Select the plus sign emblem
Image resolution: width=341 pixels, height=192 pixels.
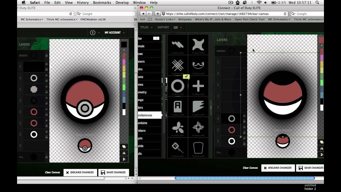198,86
